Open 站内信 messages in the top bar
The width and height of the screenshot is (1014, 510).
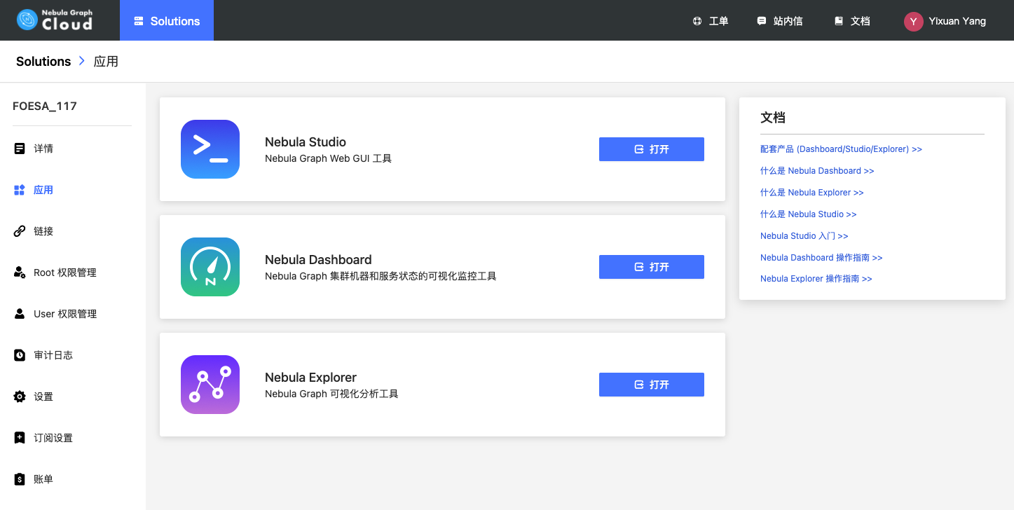tap(780, 21)
